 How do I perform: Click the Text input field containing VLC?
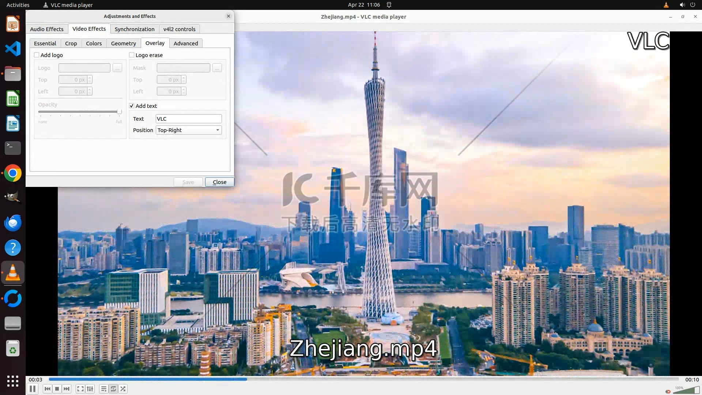[x=189, y=119]
